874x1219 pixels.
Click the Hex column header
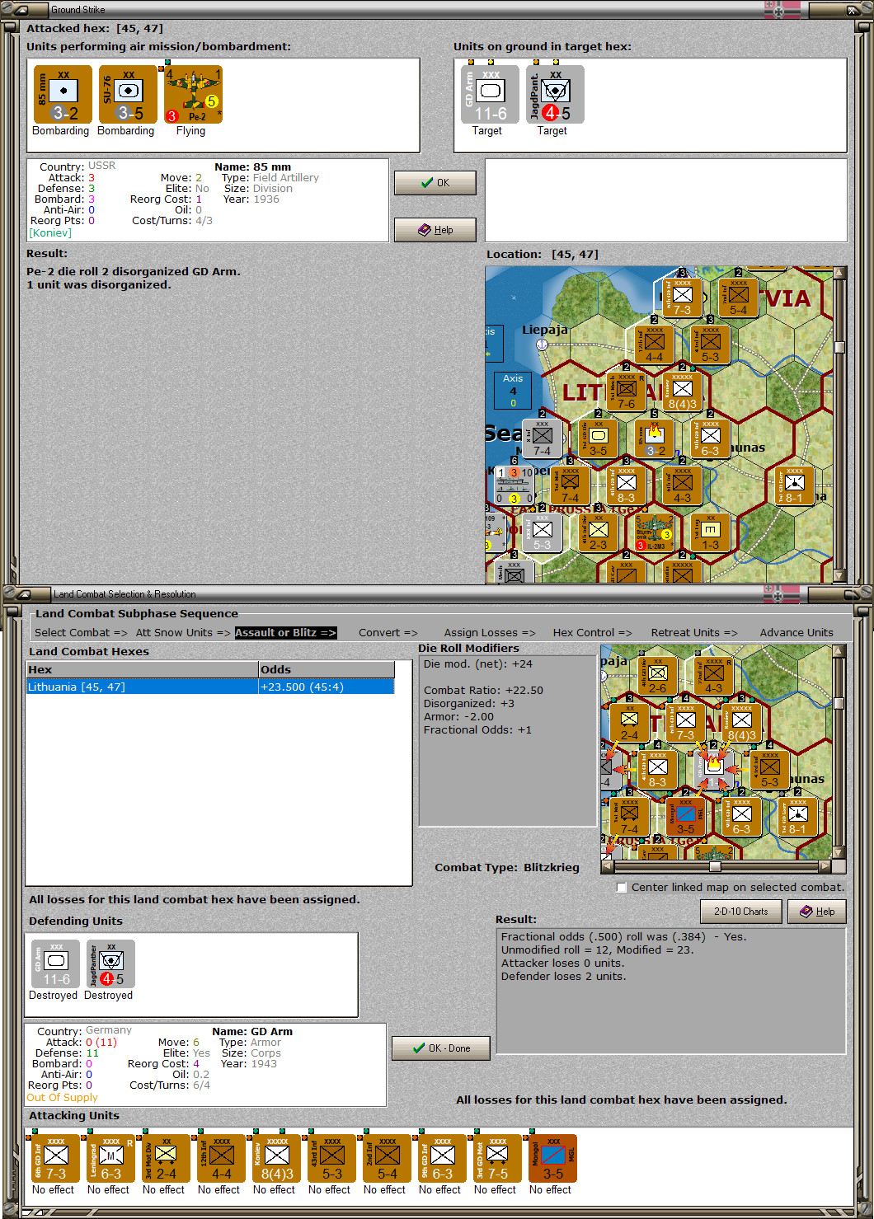pos(142,670)
